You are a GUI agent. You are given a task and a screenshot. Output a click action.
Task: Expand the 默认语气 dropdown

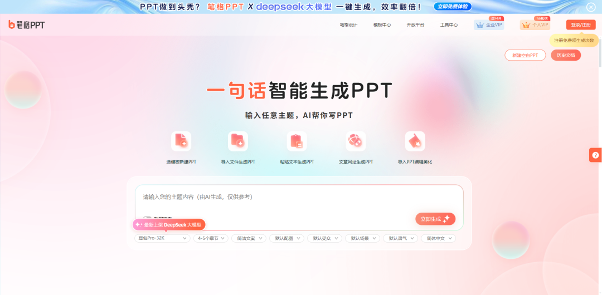400,238
